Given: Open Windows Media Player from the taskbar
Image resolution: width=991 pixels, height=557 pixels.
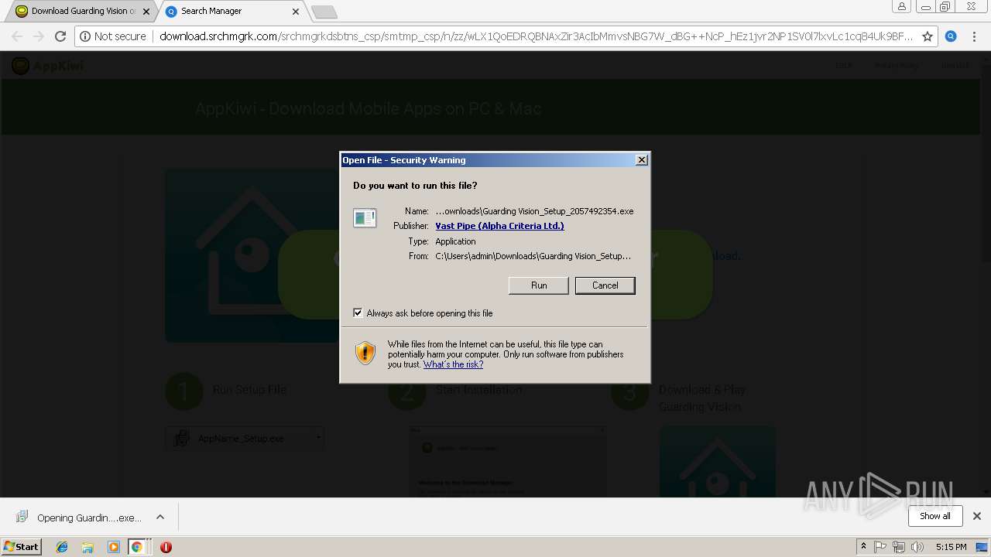Looking at the screenshot, I should click(x=113, y=547).
